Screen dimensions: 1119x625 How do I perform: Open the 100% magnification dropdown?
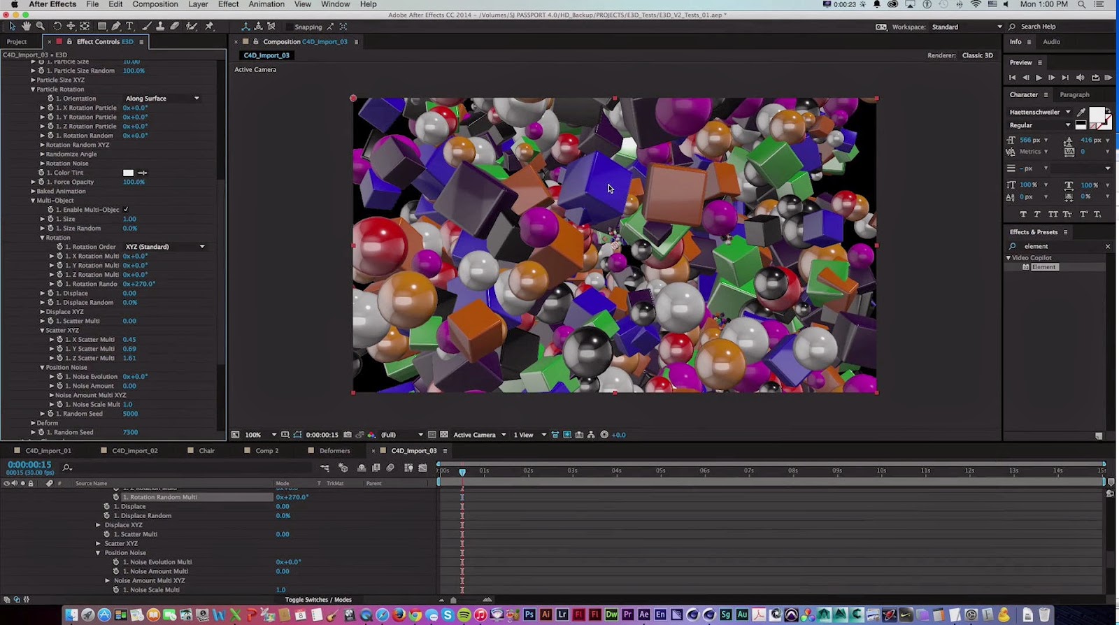click(260, 435)
